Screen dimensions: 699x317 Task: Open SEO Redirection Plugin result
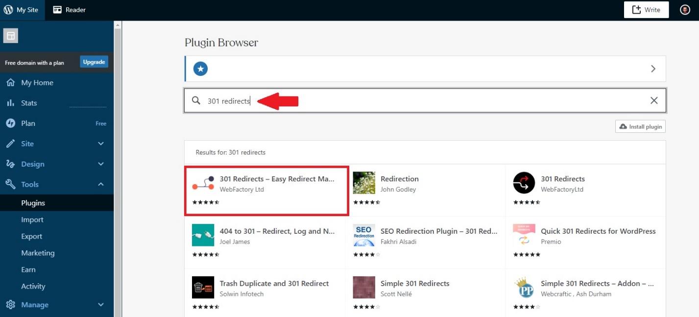(425, 243)
